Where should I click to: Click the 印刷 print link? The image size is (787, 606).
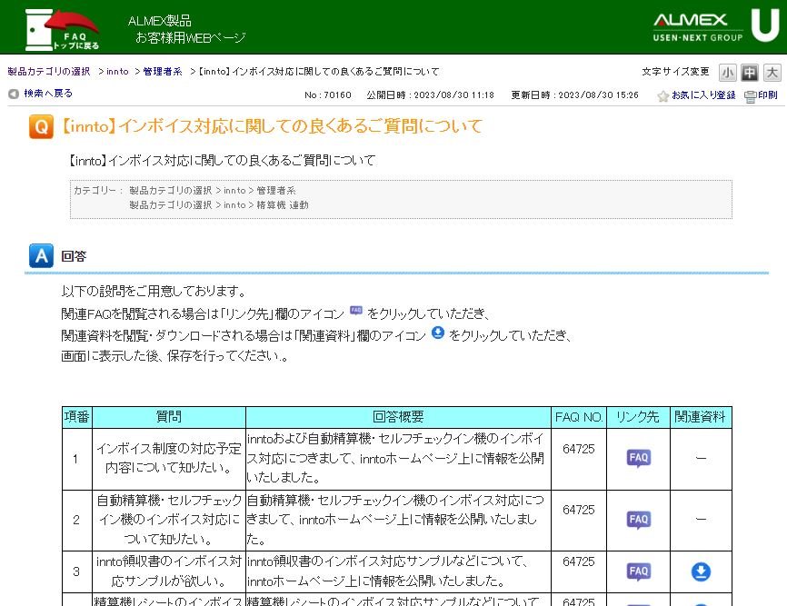(x=768, y=95)
